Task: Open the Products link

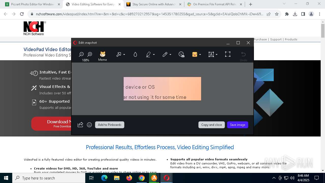Action: pyautogui.click(x=291, y=39)
